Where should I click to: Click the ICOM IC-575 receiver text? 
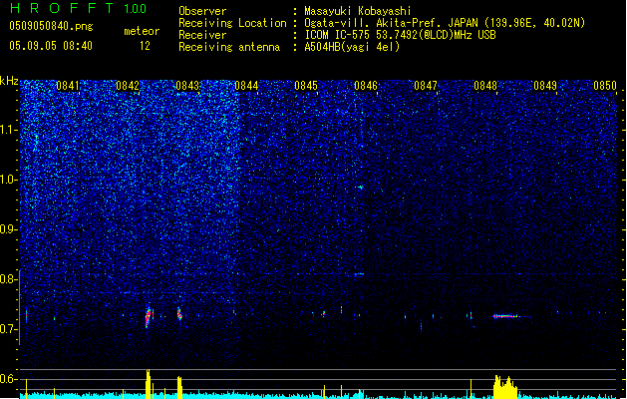[400, 35]
